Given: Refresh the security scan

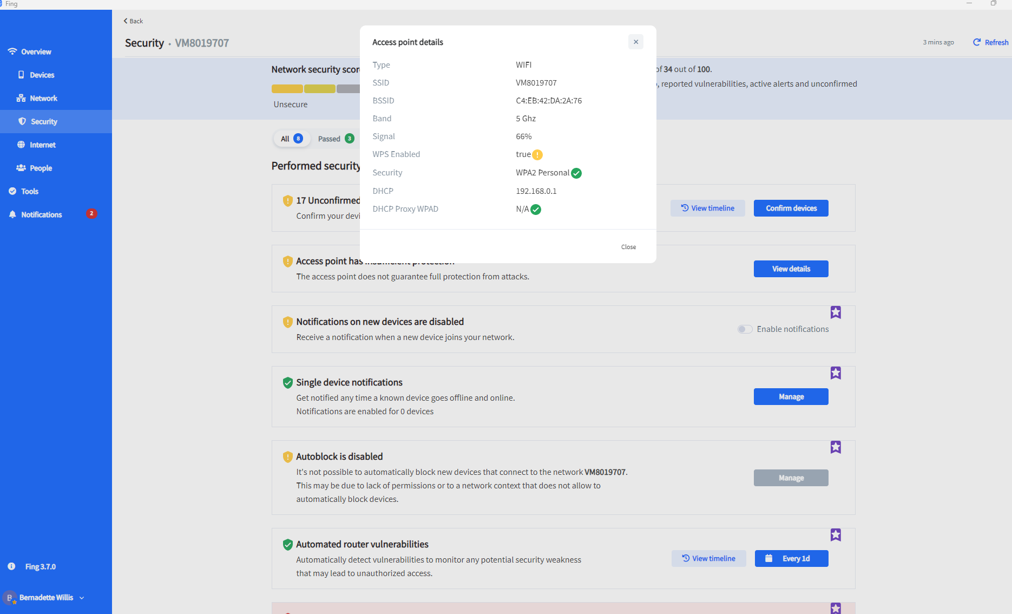Looking at the screenshot, I should (990, 42).
